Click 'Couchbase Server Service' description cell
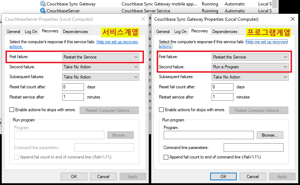The image size is (300, 185). coord(146,11)
